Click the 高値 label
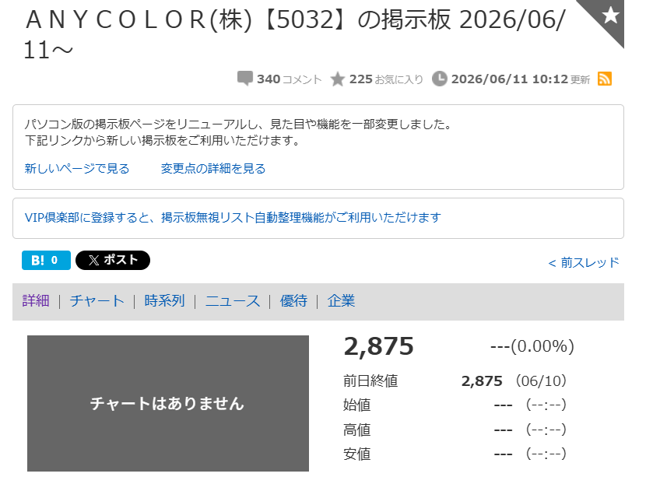 tap(357, 430)
